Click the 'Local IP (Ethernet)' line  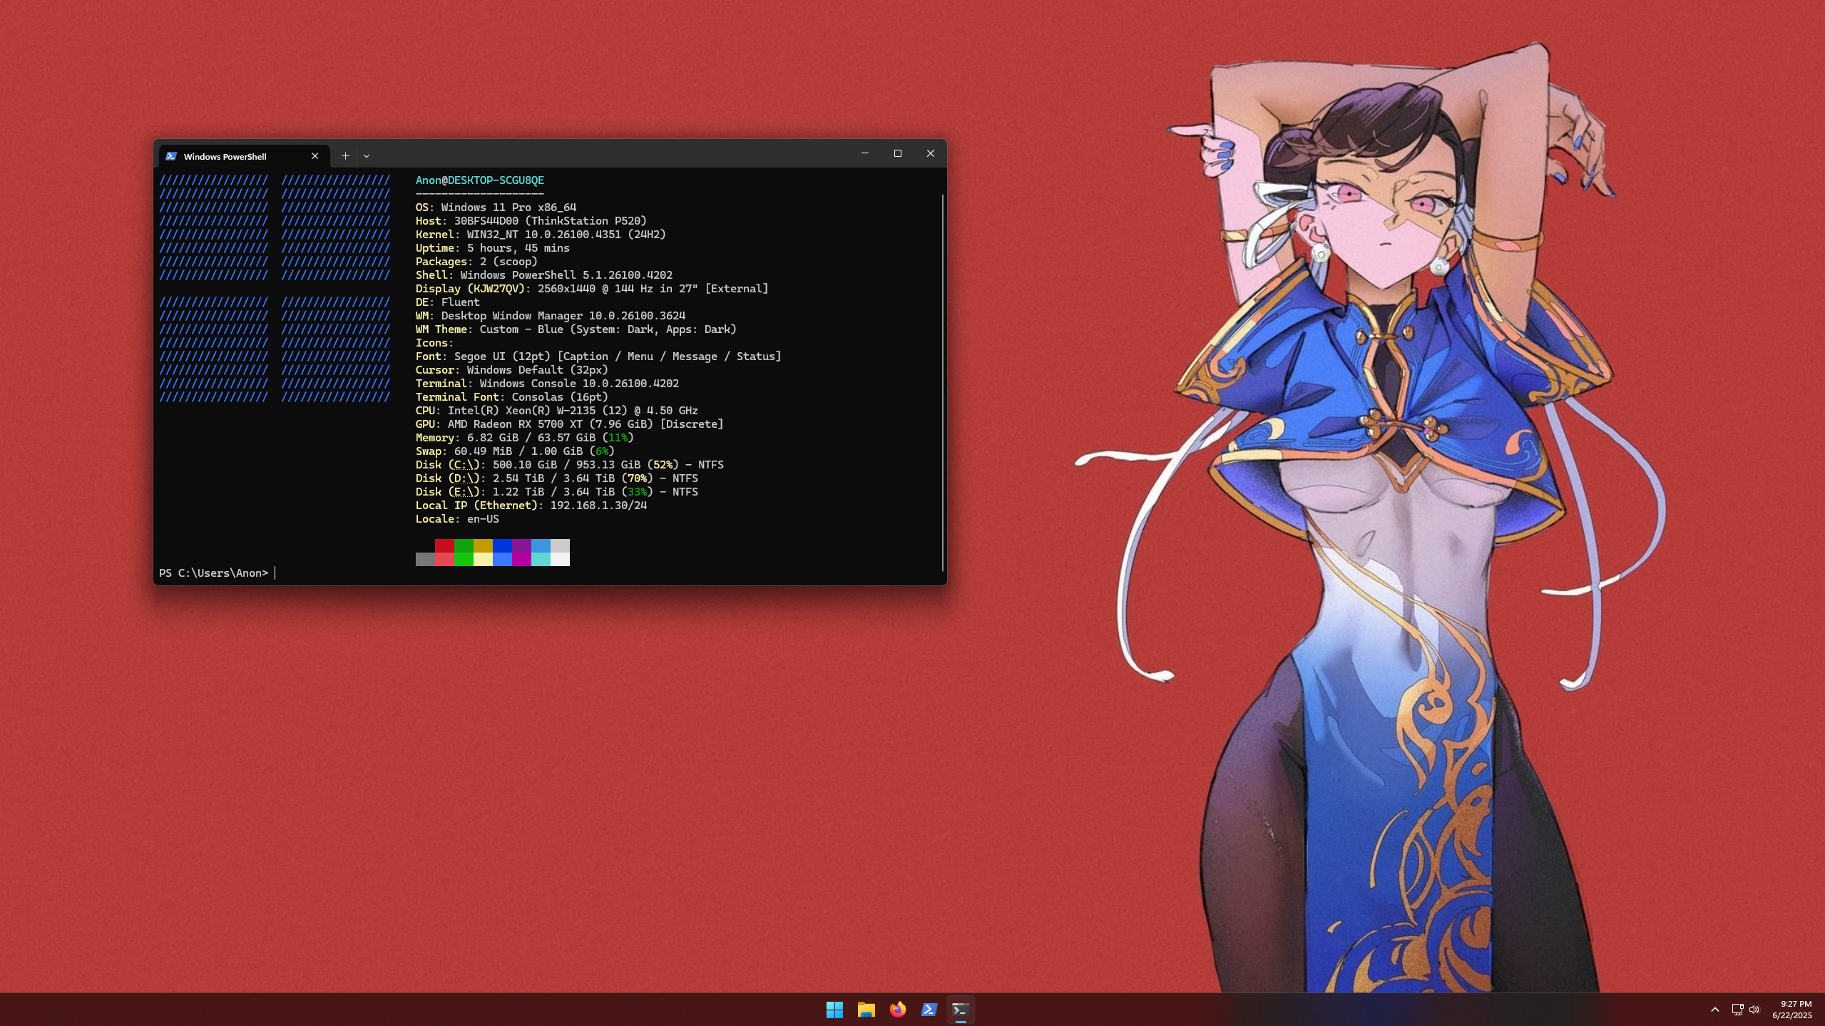pyautogui.click(x=531, y=506)
